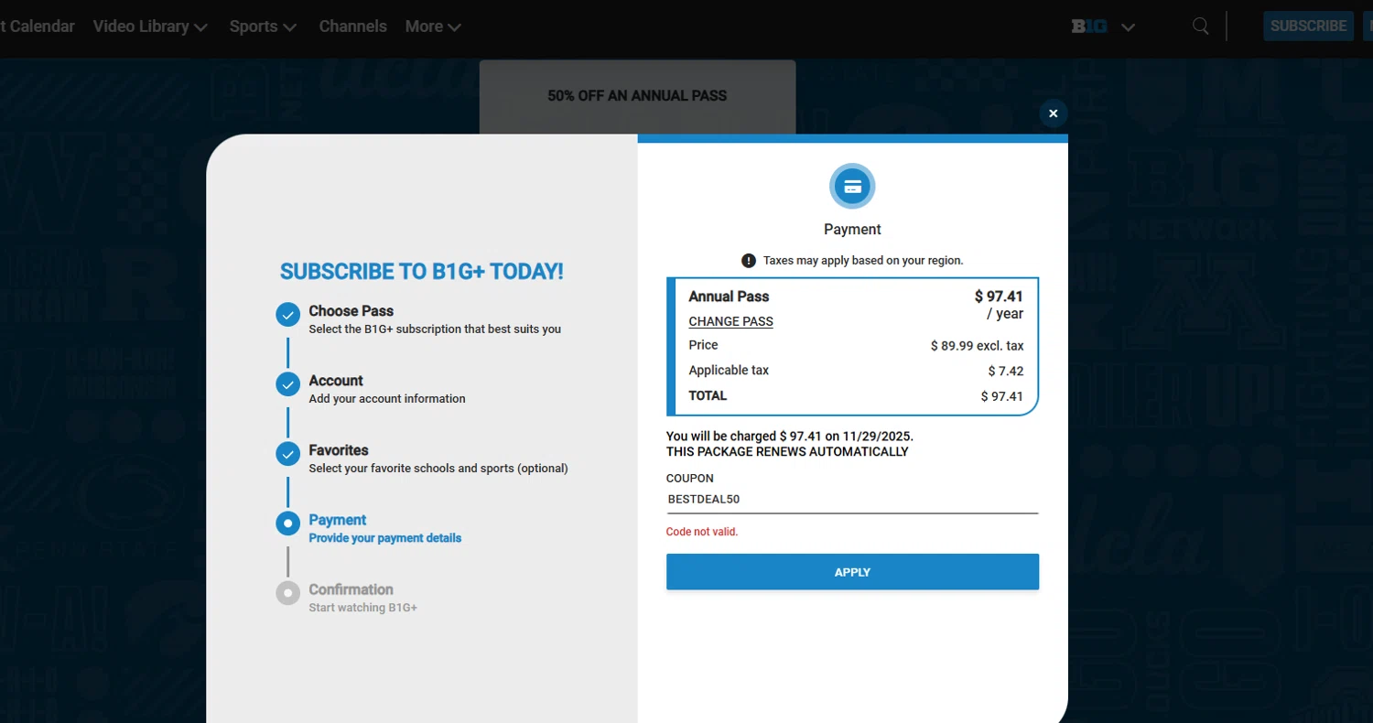Open the Video Library dropdown menu

coord(150,27)
